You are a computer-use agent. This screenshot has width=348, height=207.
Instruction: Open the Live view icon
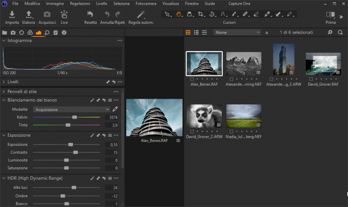(64, 14)
